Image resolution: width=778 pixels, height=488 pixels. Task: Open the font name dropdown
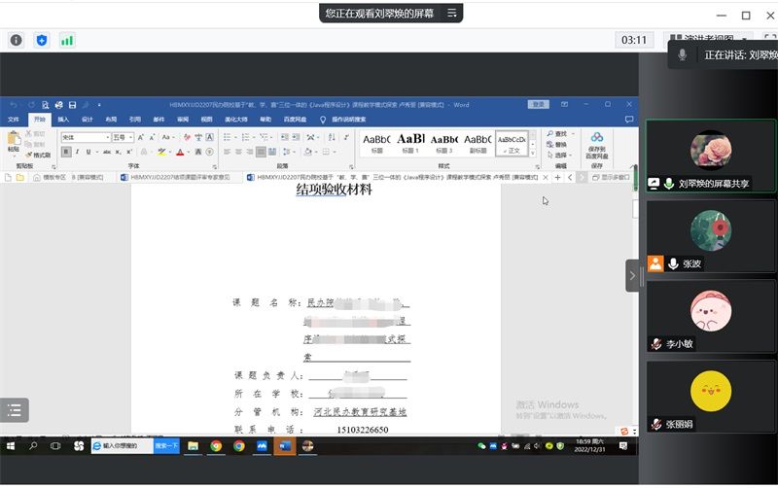pos(86,138)
